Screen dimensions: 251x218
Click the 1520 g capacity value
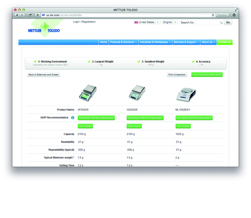[x=180, y=134]
